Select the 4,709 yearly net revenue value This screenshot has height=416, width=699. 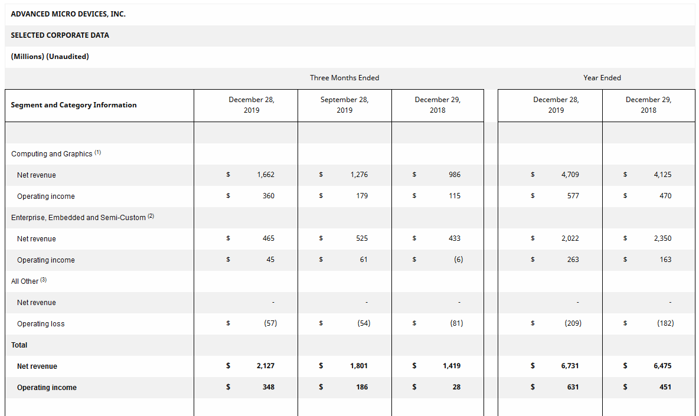(x=570, y=175)
